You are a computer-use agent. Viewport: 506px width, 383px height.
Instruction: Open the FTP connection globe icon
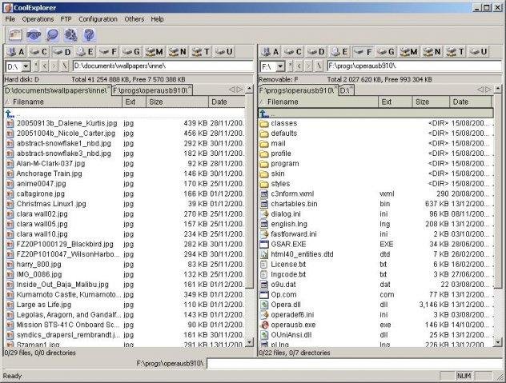coord(34,35)
